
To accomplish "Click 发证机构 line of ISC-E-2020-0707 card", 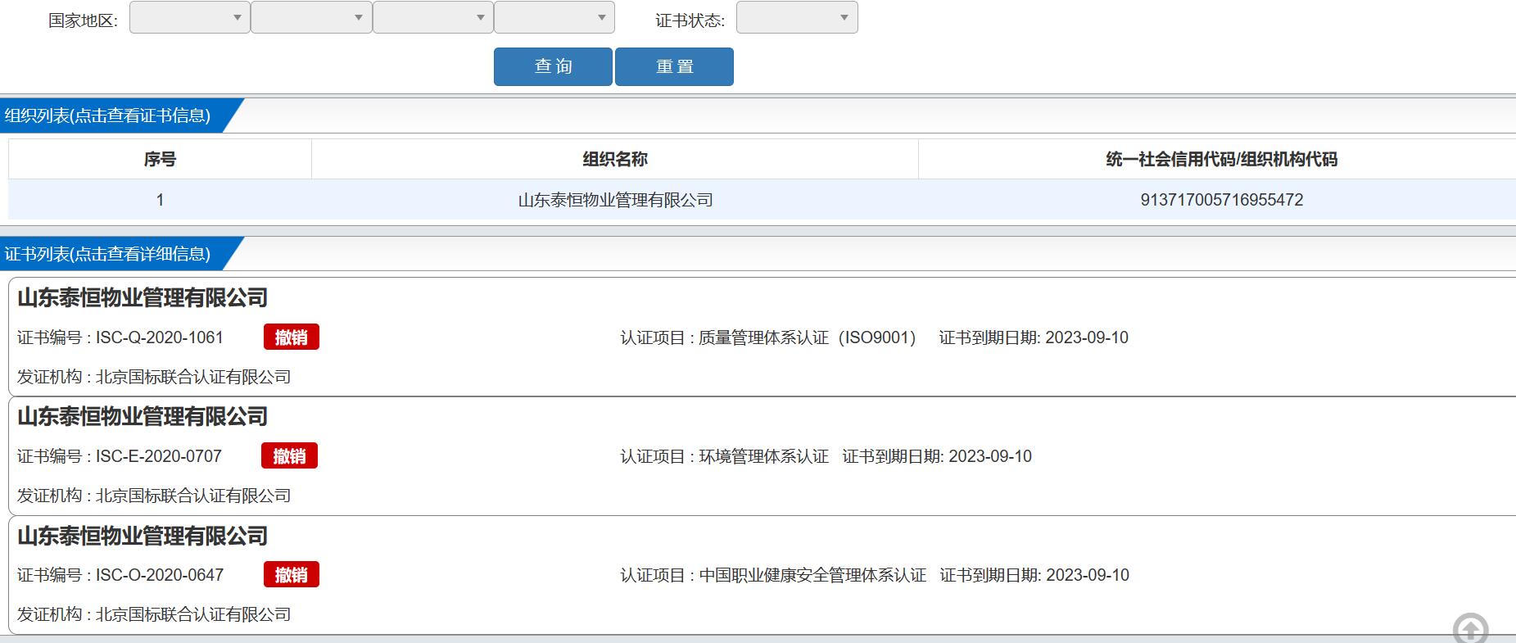I will click(154, 496).
